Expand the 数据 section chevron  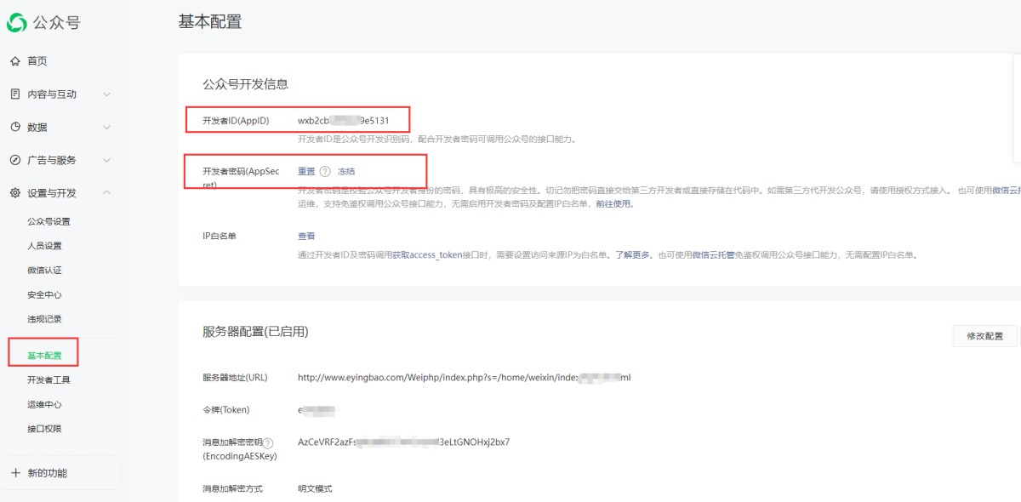click(x=106, y=128)
